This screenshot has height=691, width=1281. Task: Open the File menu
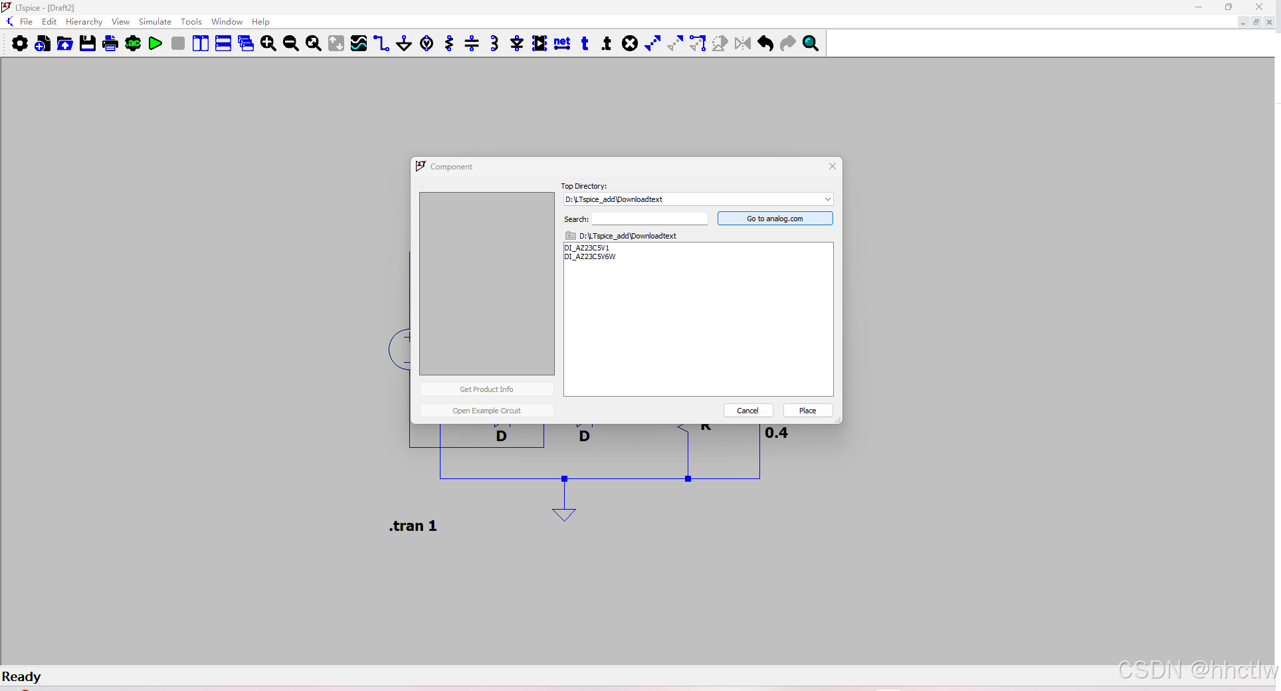26,22
